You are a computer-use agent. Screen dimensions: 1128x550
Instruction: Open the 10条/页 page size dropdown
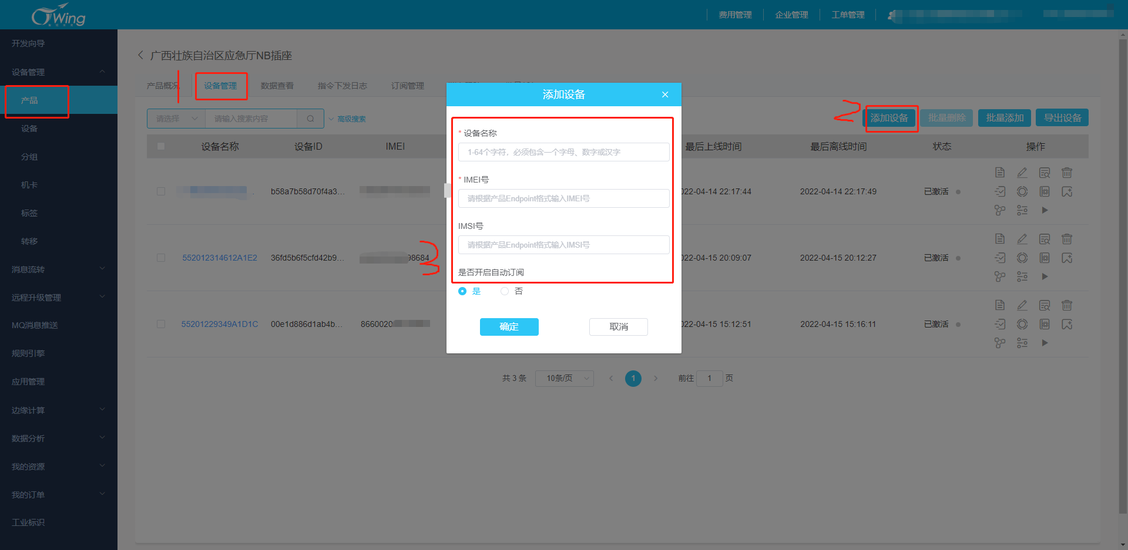(x=565, y=379)
